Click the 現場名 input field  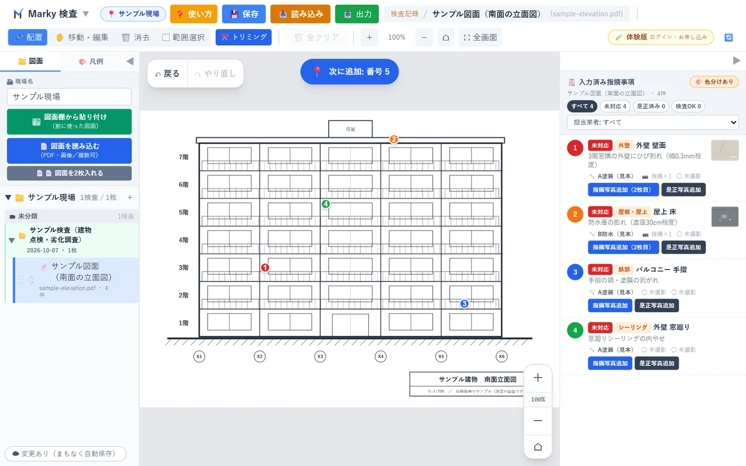tap(69, 96)
